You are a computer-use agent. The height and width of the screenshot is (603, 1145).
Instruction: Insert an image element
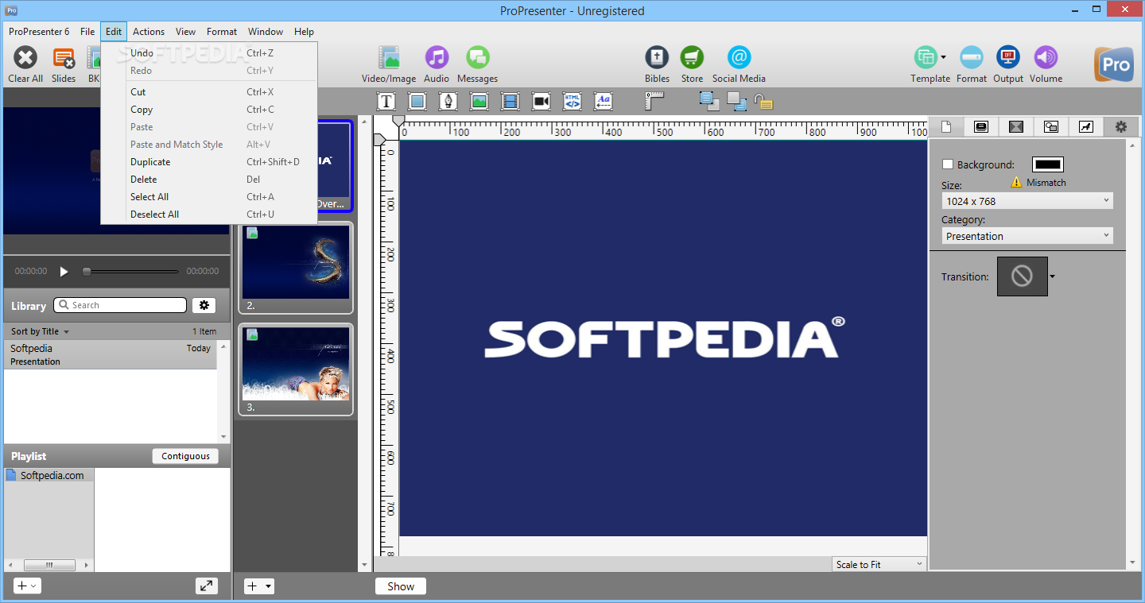[x=479, y=101]
